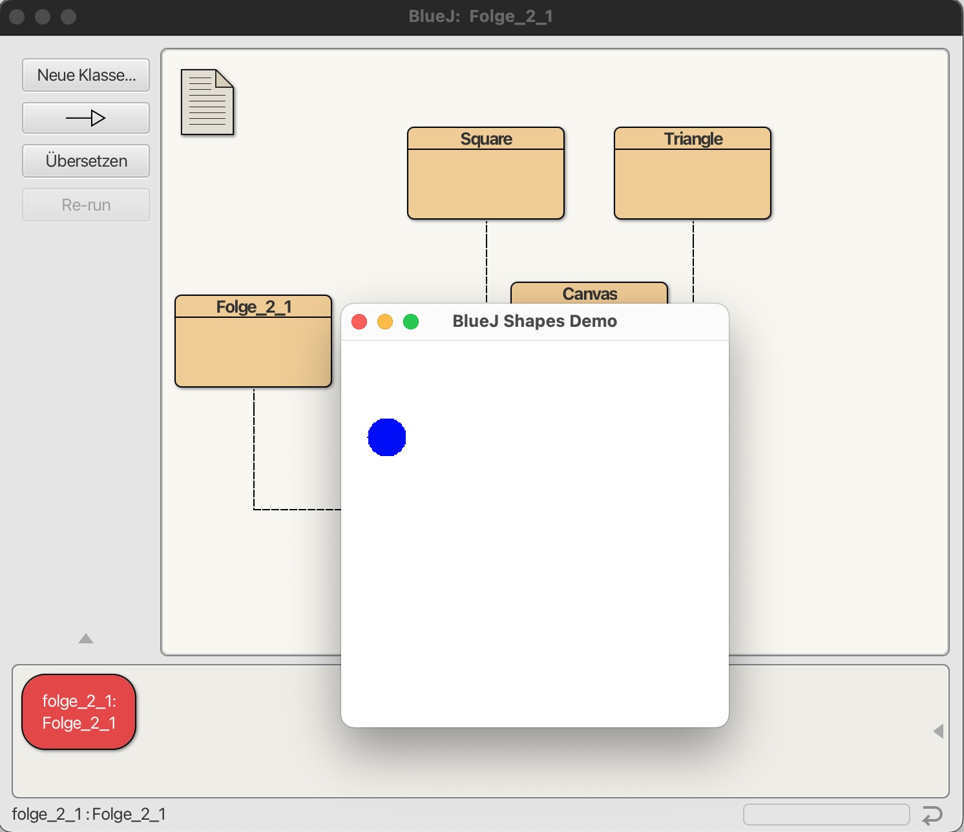Select the Square class box

[x=486, y=173]
